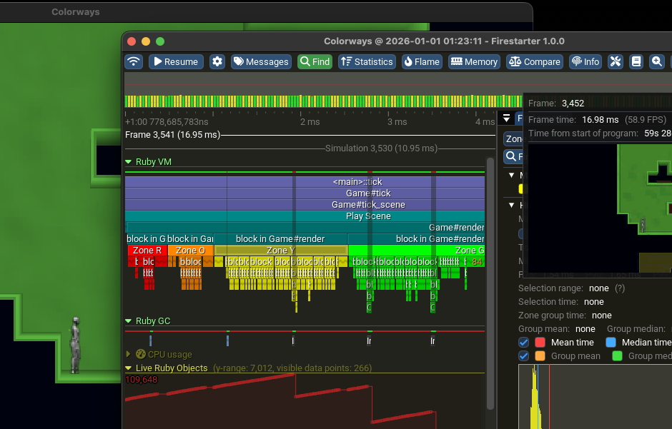Click the red Mean time color swatch
The width and height of the screenshot is (672, 429).
click(x=540, y=343)
